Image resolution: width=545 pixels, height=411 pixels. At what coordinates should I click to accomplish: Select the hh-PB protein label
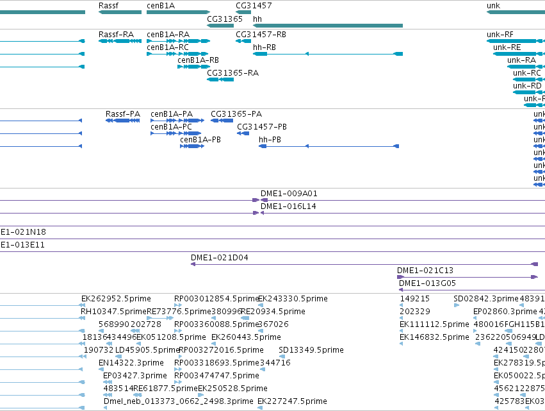click(x=270, y=140)
